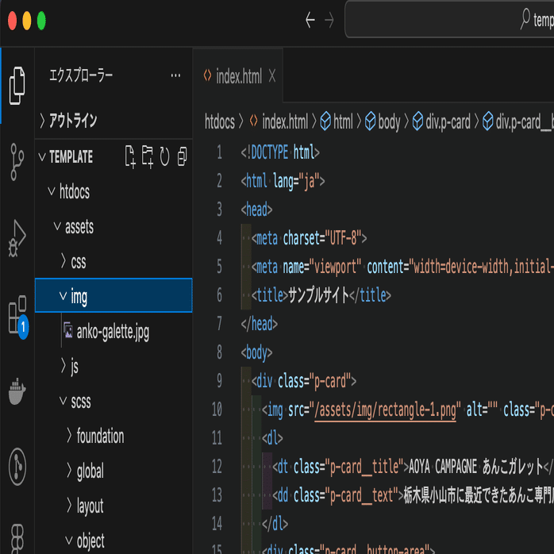Image resolution: width=554 pixels, height=554 pixels.
Task: Click the macOS green zoom window button
Action: pos(41,21)
